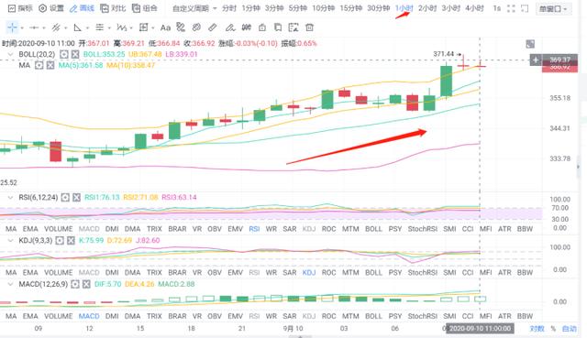The image size is (587, 338).
Task: Select the brush drawing tool
Action: [x=230, y=27]
